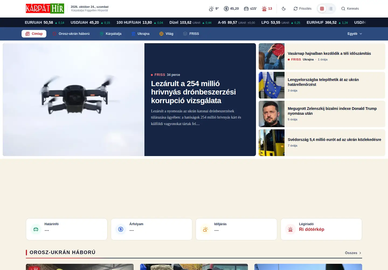Open the FRISS navigation tab
388x270 pixels.
[x=191, y=34]
